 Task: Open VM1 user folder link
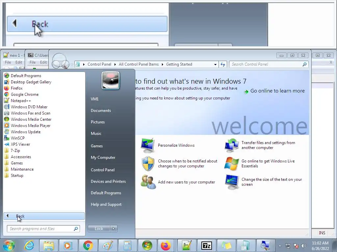pos(94,99)
